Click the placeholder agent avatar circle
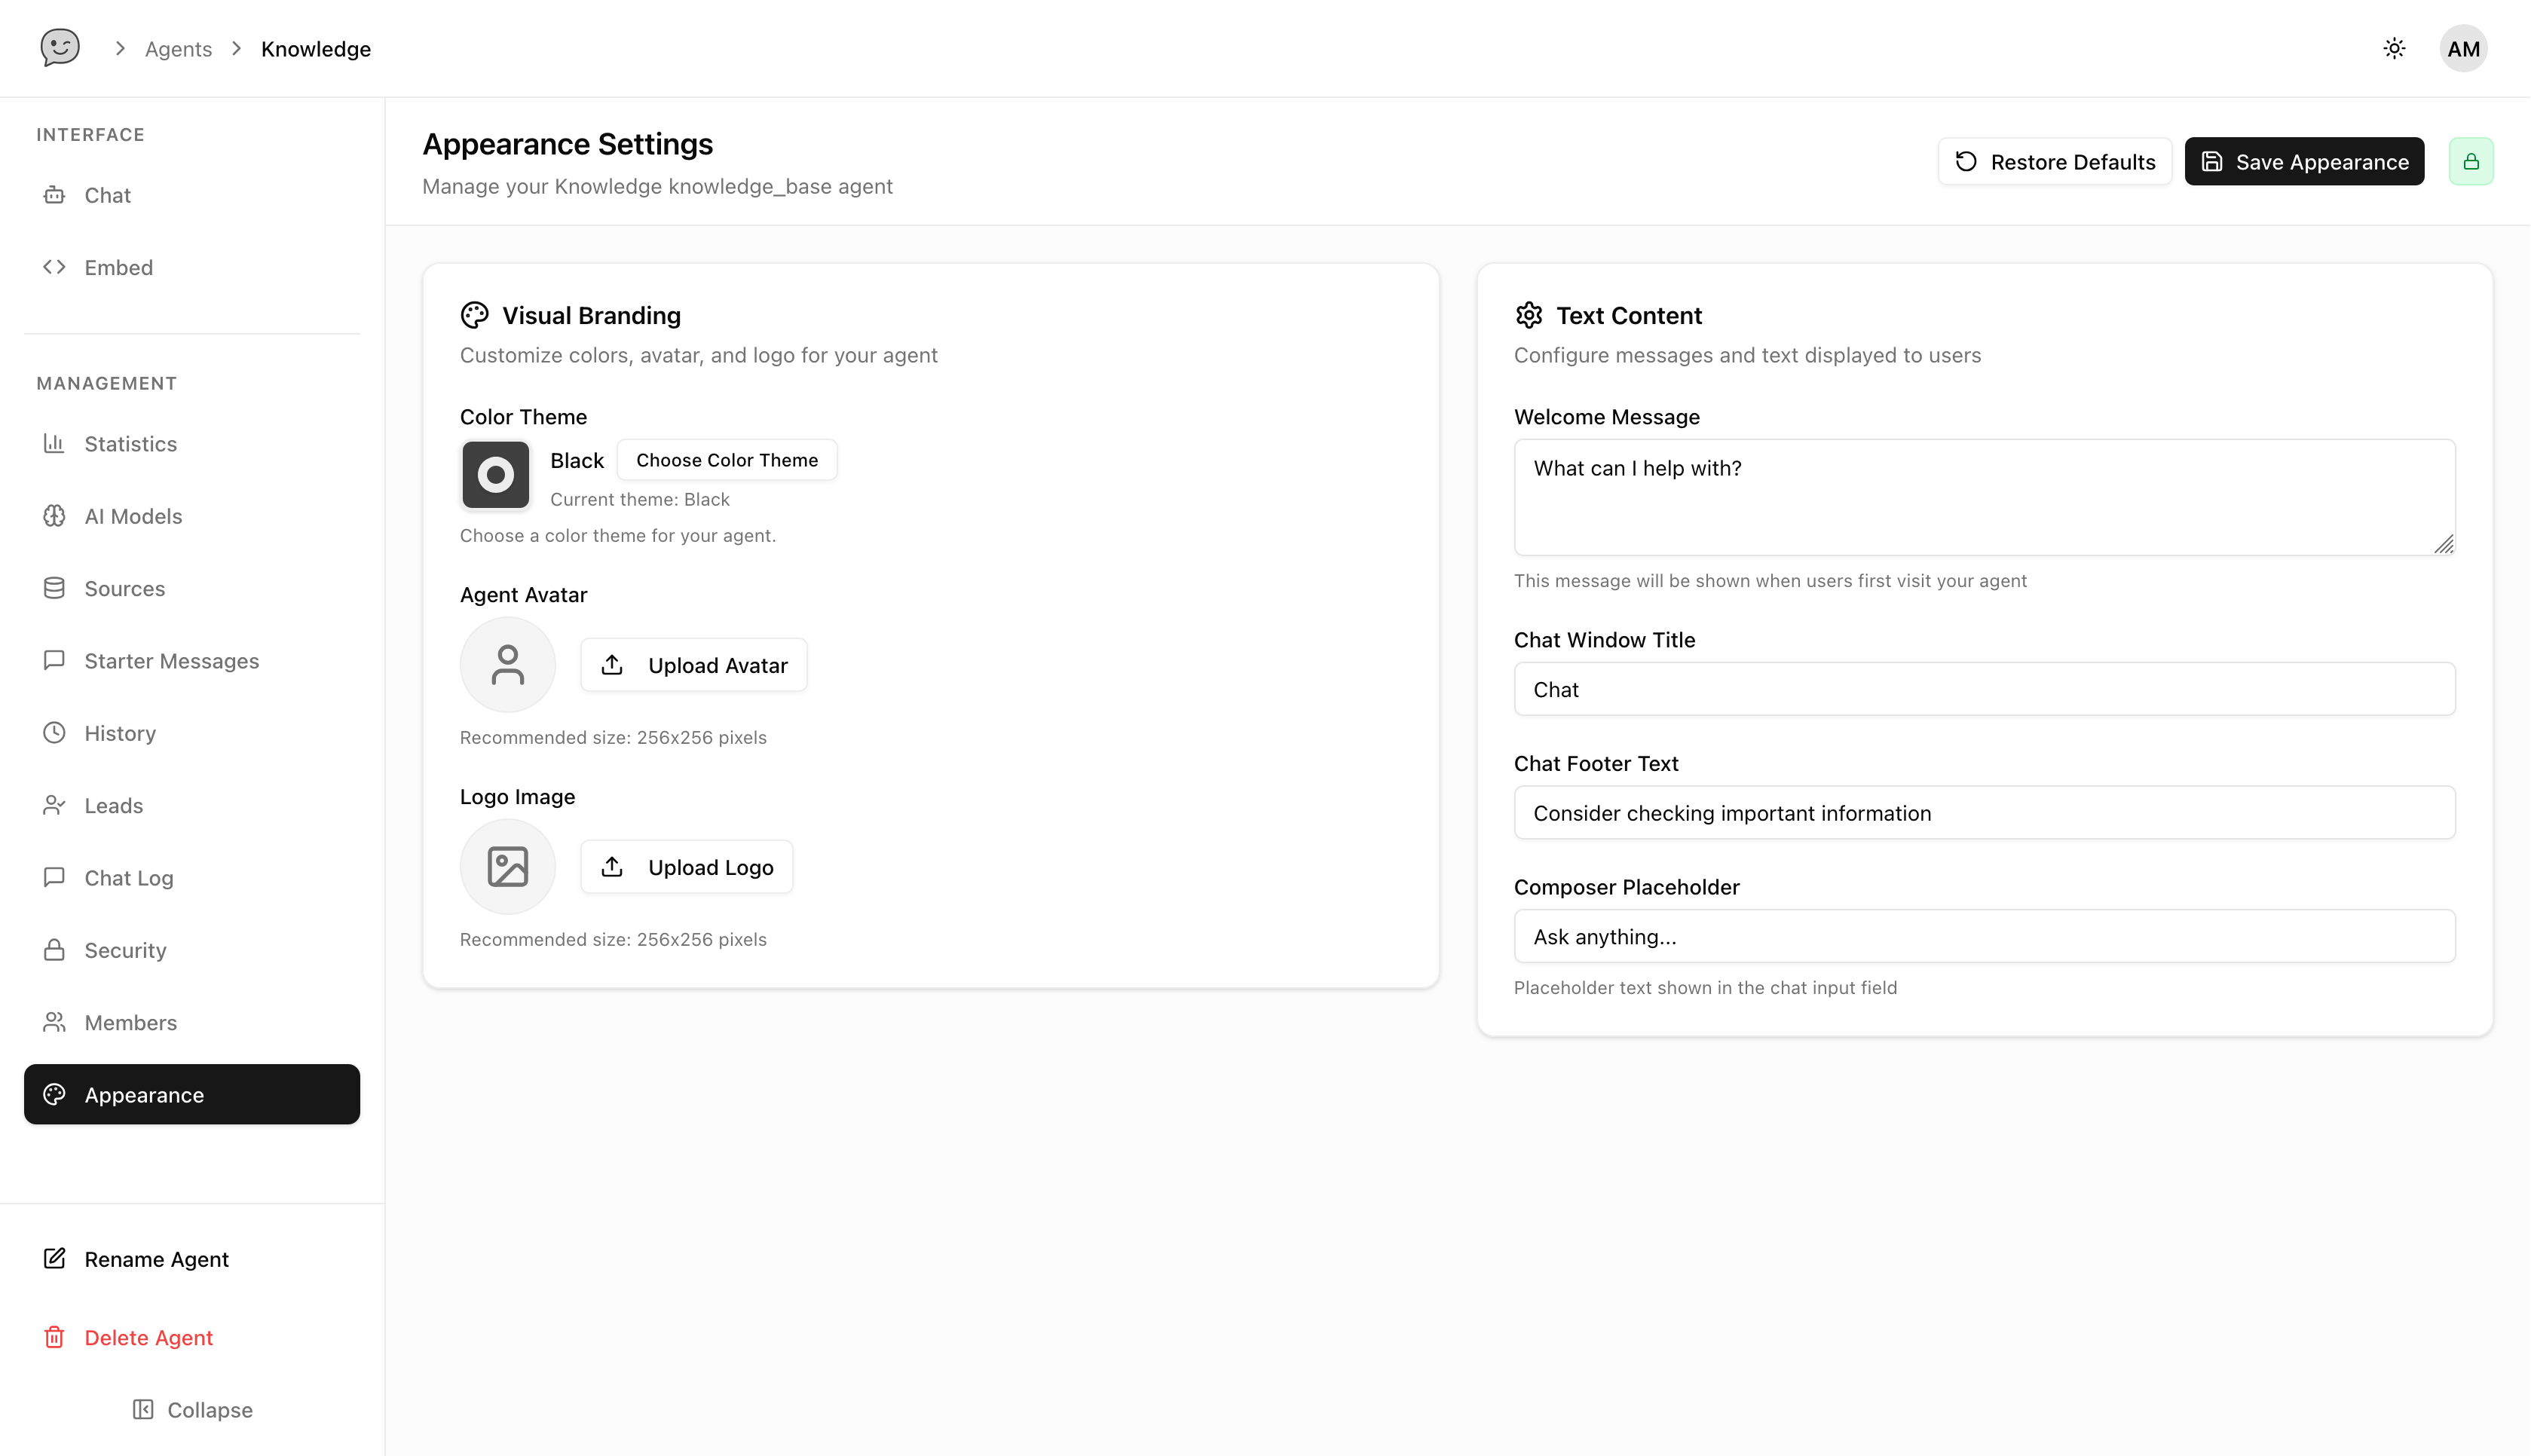 click(x=507, y=664)
